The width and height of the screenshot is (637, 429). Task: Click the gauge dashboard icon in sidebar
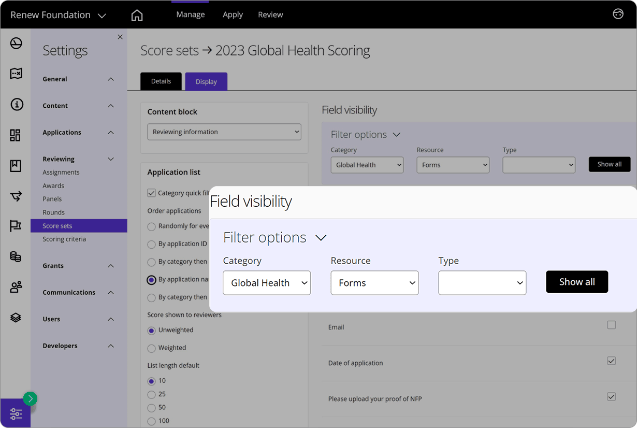click(x=16, y=43)
